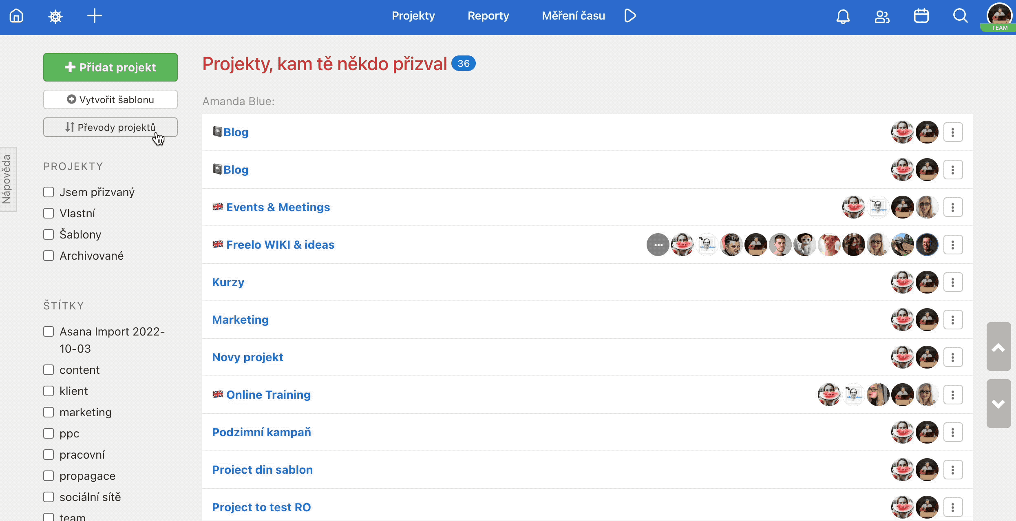Check the pracovní label filter
The image size is (1016, 521).
pos(49,455)
